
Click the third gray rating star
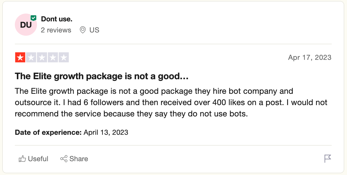[x=42, y=58]
